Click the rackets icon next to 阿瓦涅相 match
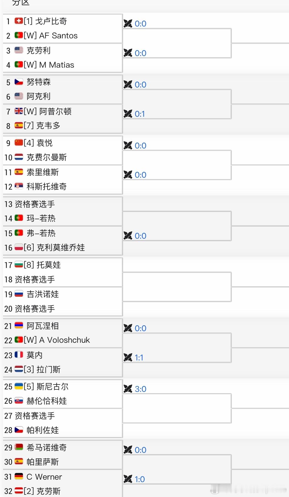The height and width of the screenshot is (497, 289). 128,328
